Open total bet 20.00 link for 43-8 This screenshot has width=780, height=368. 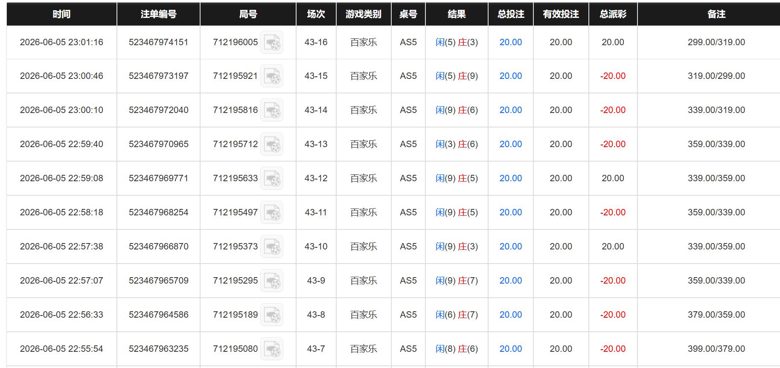coord(511,315)
